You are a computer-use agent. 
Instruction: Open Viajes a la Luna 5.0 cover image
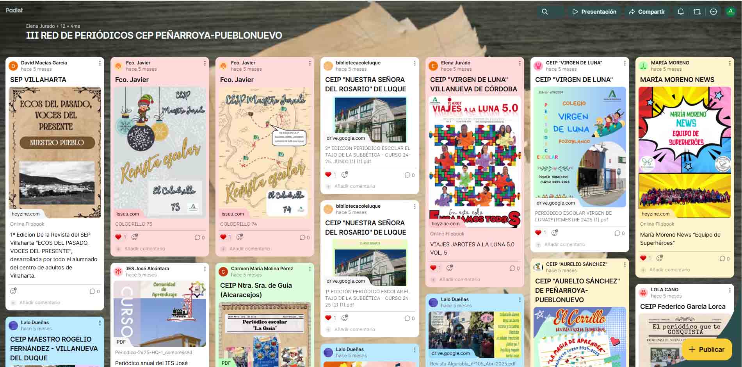tap(475, 162)
